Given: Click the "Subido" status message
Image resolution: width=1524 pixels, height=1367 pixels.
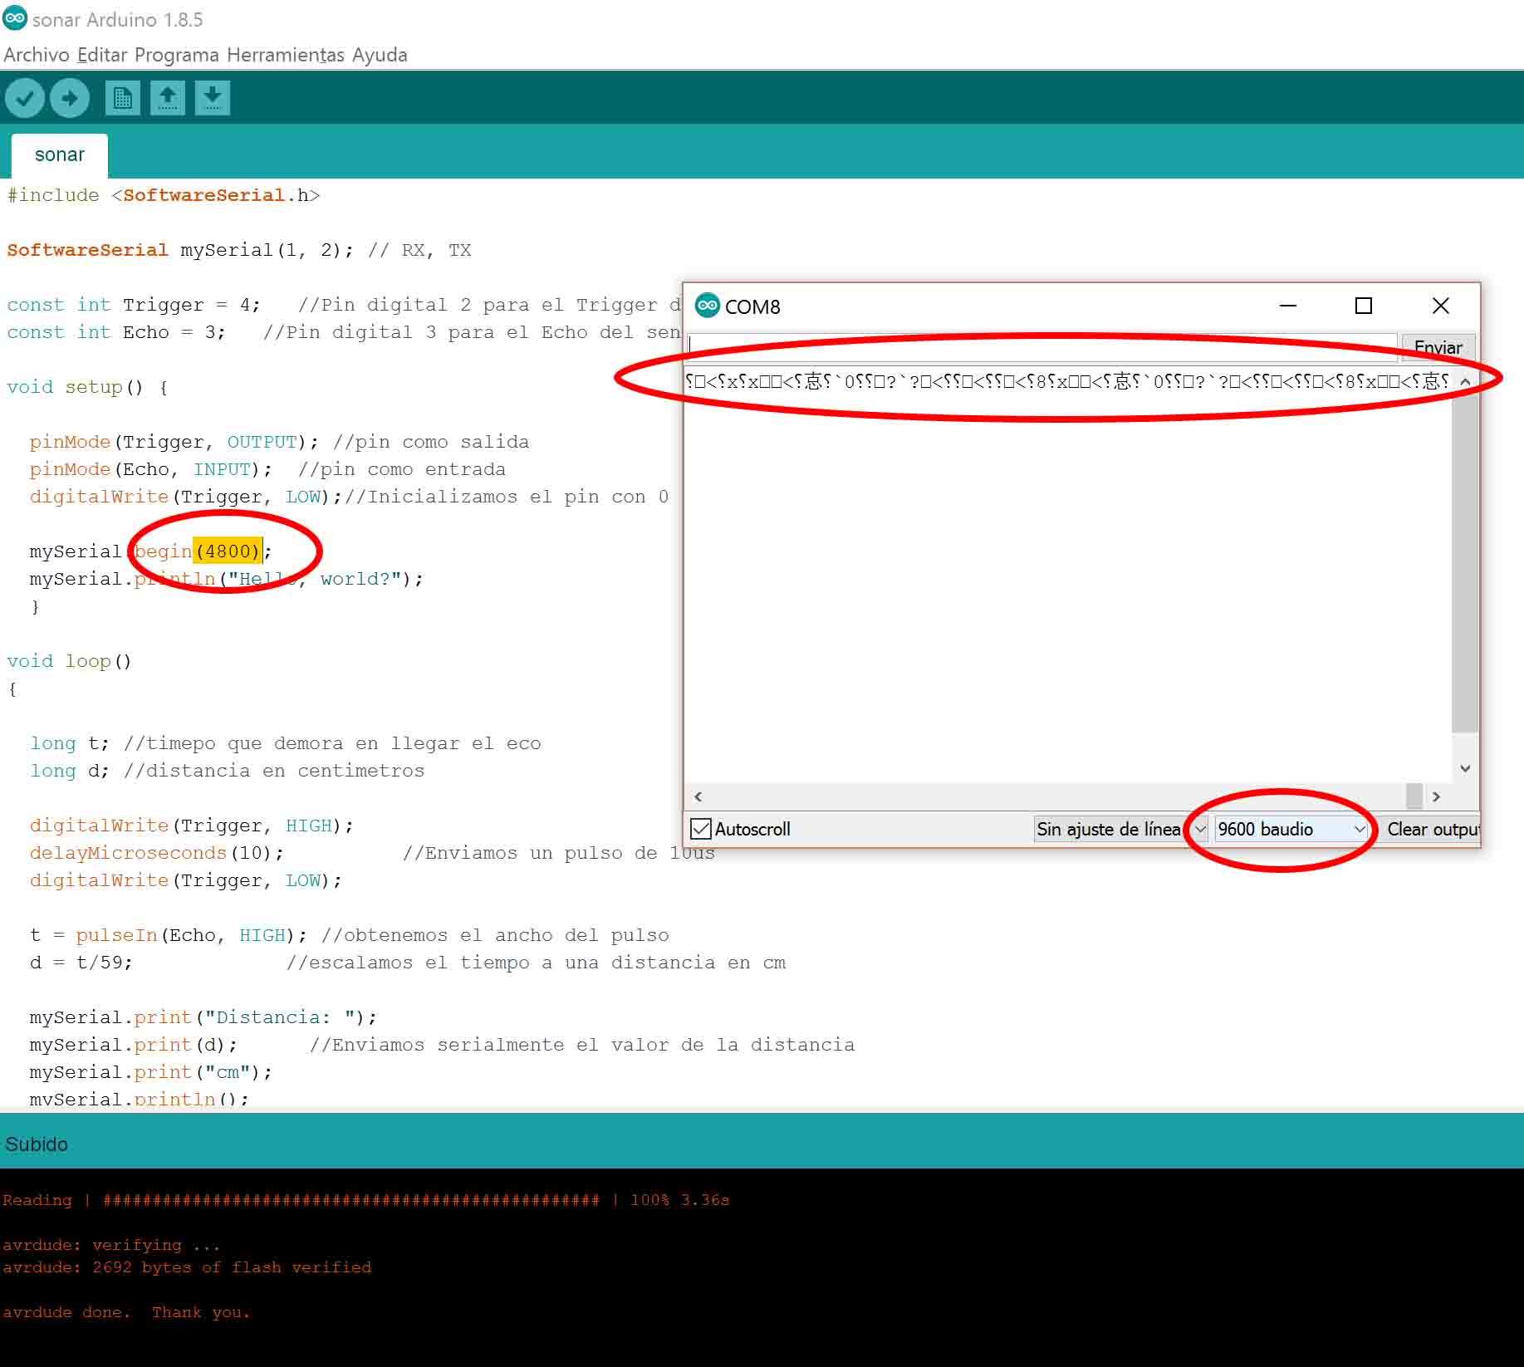Looking at the screenshot, I should tap(37, 1144).
